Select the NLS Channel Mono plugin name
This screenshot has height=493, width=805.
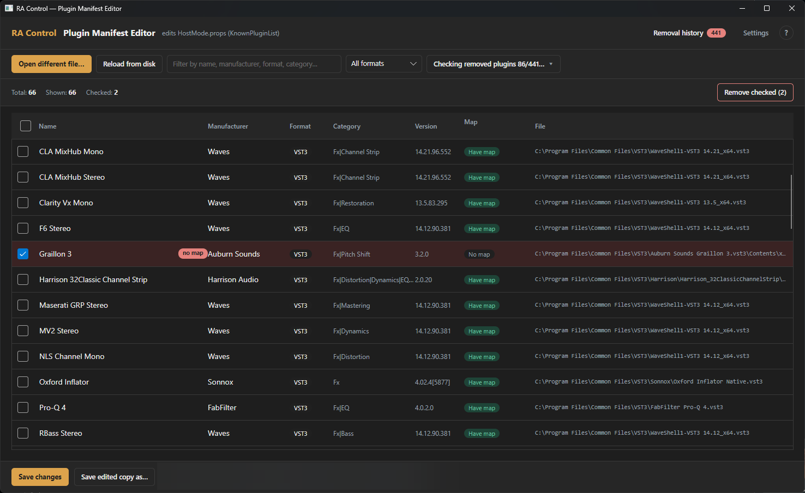click(x=71, y=356)
